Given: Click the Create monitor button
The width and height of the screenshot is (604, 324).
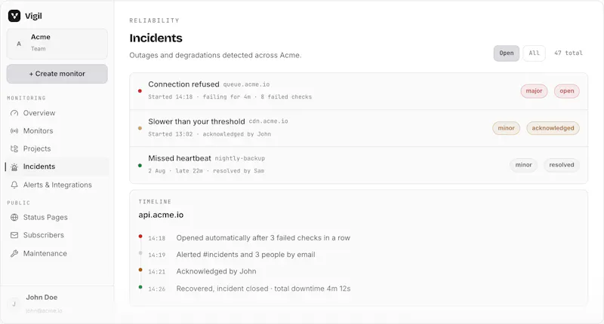Looking at the screenshot, I should [x=57, y=74].
